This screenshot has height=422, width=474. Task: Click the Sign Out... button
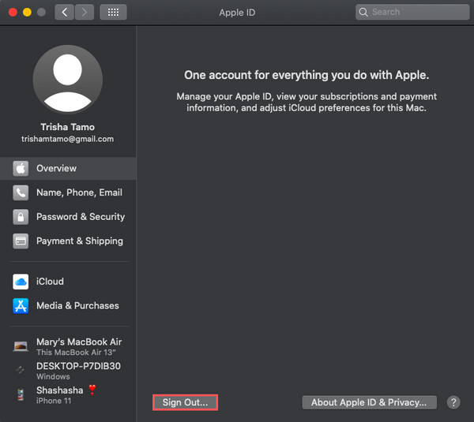point(186,402)
